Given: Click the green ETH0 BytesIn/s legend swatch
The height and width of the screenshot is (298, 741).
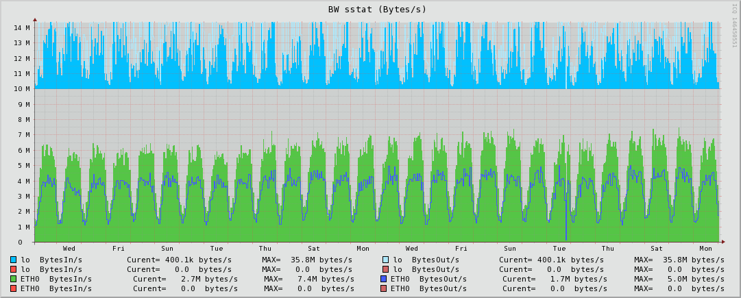Looking at the screenshot, I should point(13,279).
